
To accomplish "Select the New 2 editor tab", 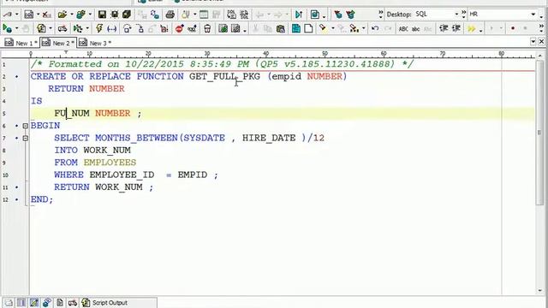I will [x=58, y=43].
